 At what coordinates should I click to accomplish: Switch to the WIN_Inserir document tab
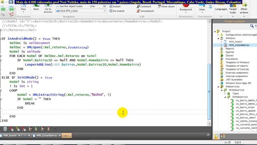click(x=10, y=135)
